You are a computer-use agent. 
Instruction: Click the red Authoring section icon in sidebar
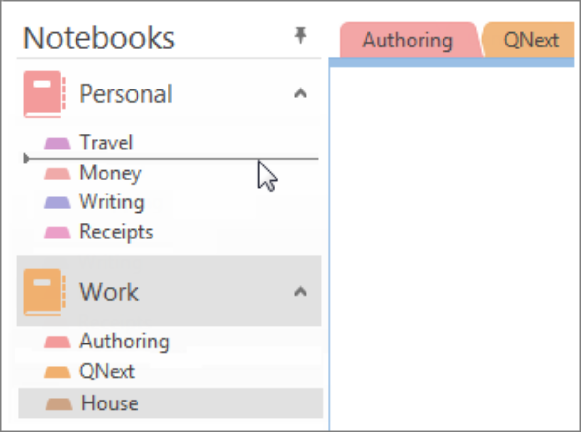pyautogui.click(x=57, y=342)
